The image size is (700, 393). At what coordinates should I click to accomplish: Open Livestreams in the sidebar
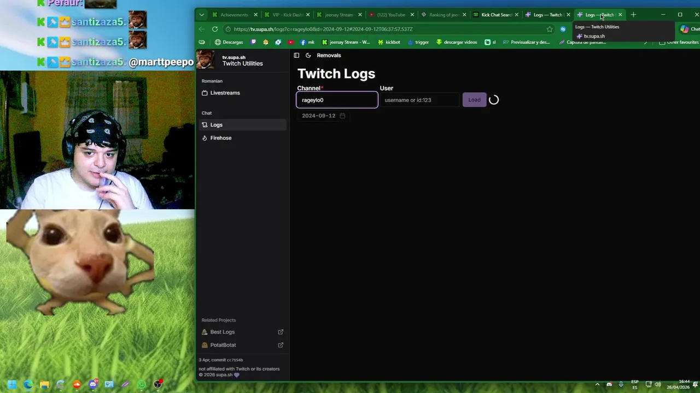[x=242, y=93]
